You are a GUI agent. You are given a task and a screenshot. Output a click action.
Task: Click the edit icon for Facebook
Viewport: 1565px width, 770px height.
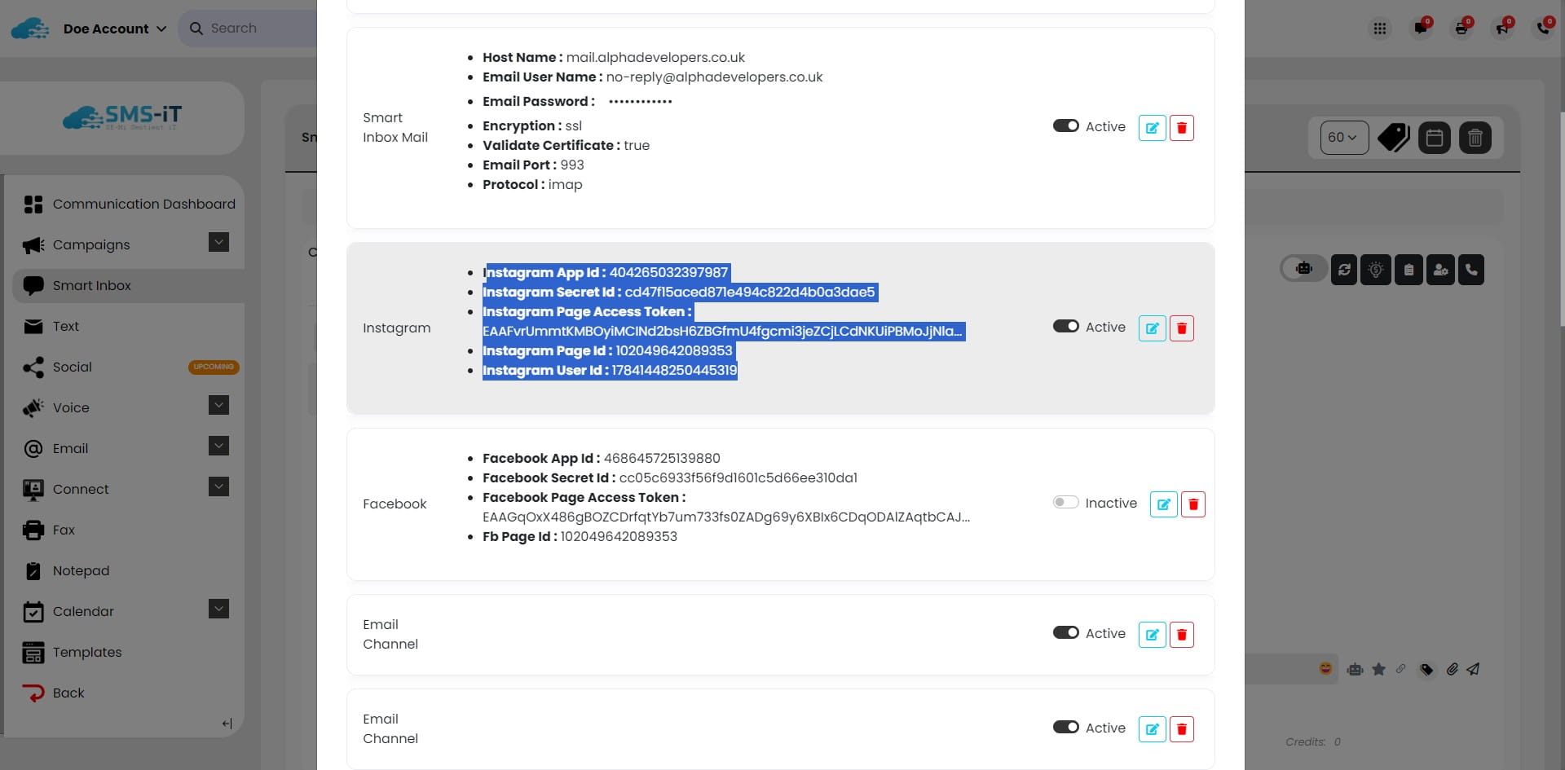[x=1163, y=504]
